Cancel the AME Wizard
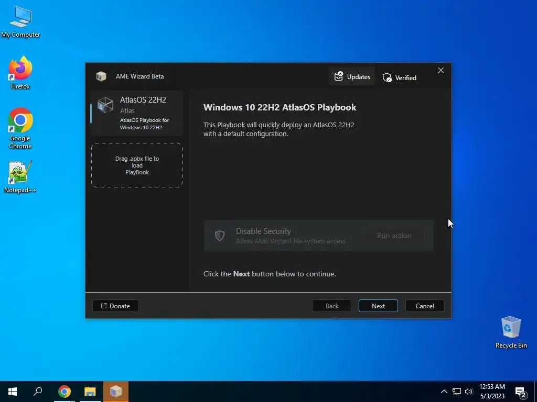The width and height of the screenshot is (537, 402). coord(425,306)
